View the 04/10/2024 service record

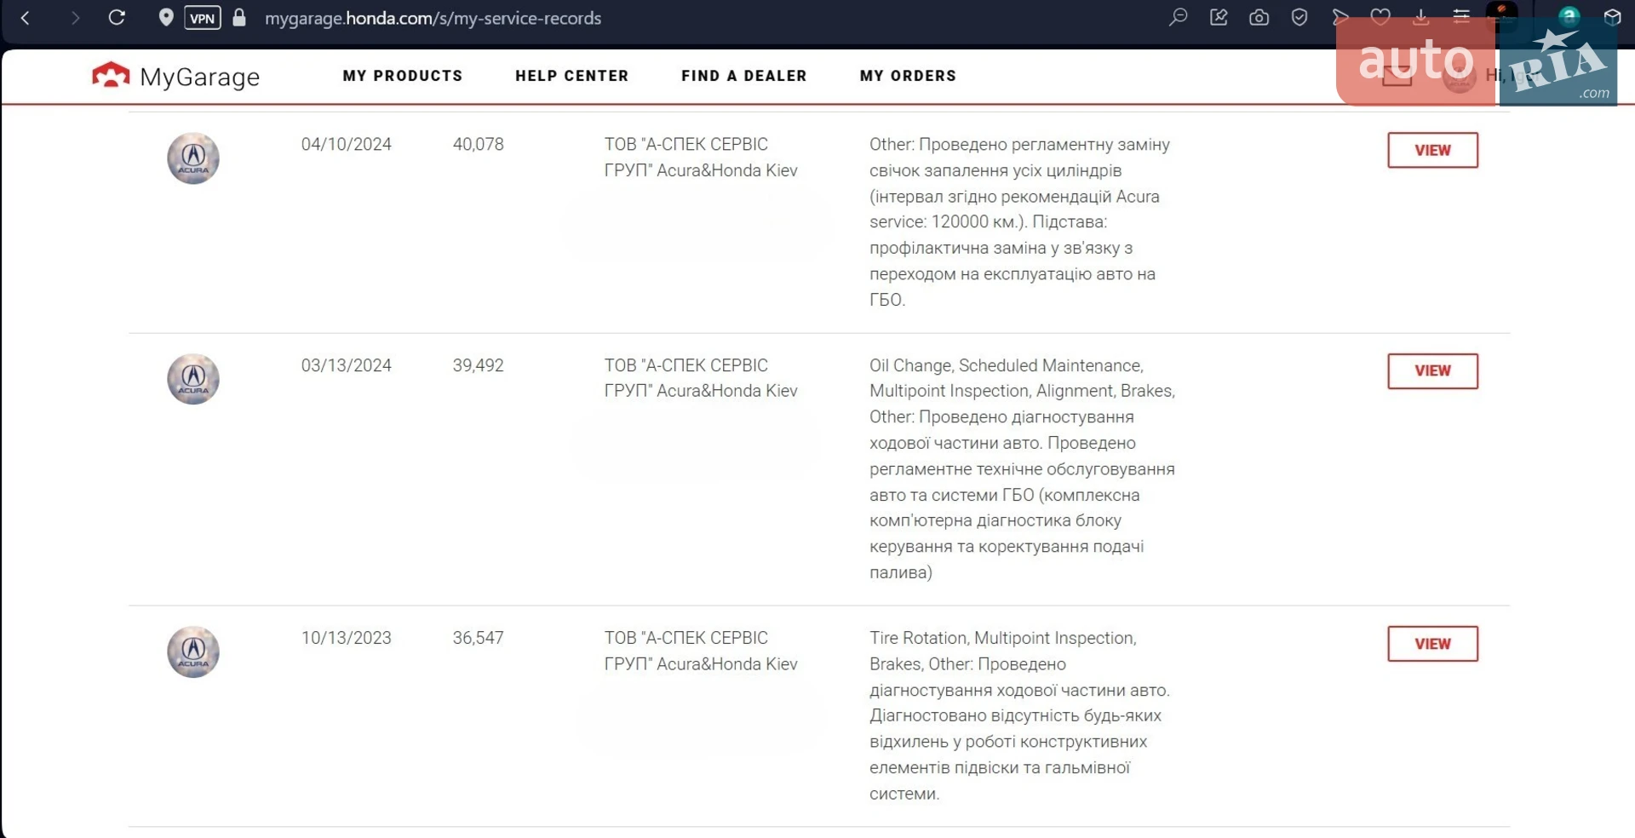point(1432,150)
